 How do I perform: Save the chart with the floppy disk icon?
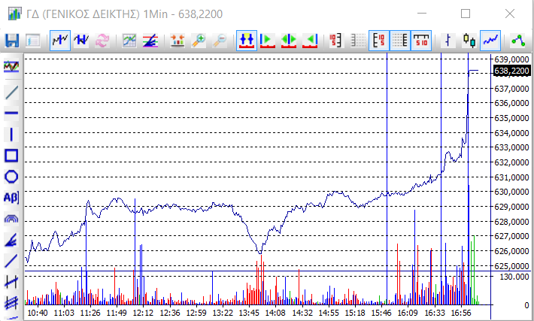[x=12, y=41]
